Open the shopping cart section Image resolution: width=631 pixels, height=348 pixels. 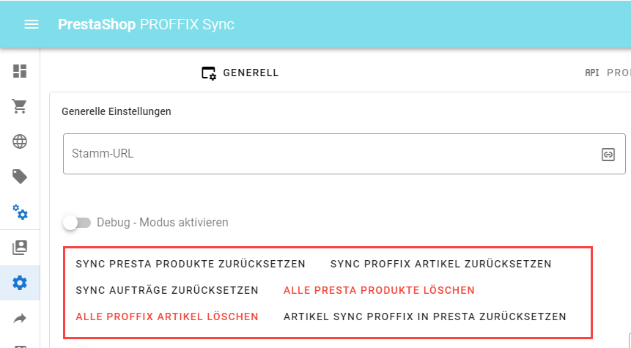point(20,106)
